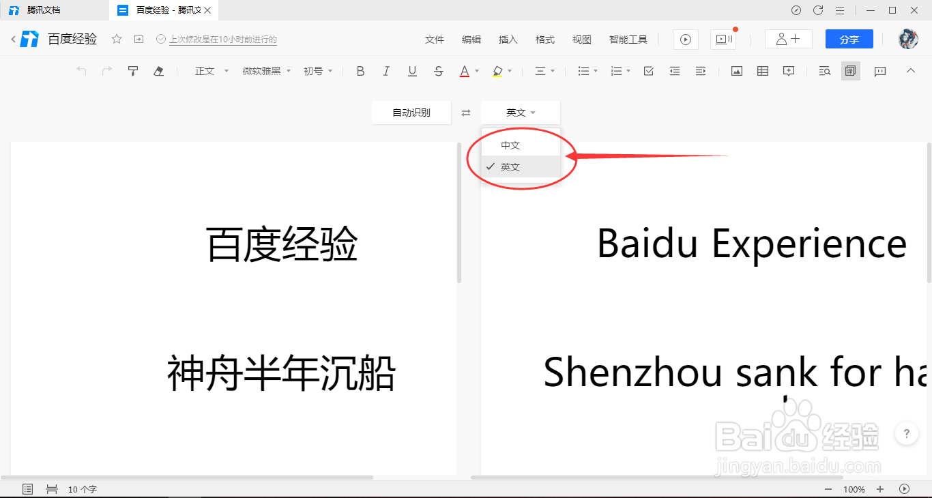Open the title bar hamburger menu

point(840,10)
